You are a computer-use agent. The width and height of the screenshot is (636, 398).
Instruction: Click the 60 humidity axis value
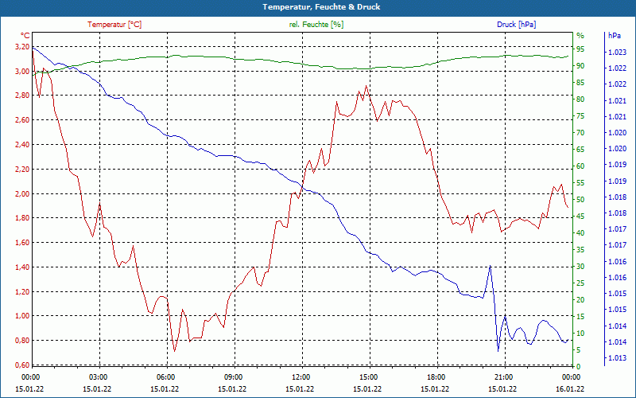(580, 166)
